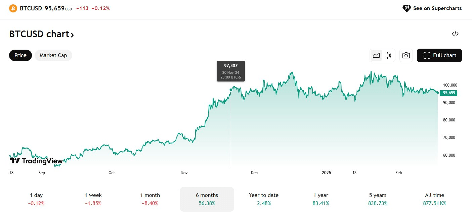472x213 pixels.
Task: Click the Bitcoin logo next to BTCUSD
Action: click(13, 8)
